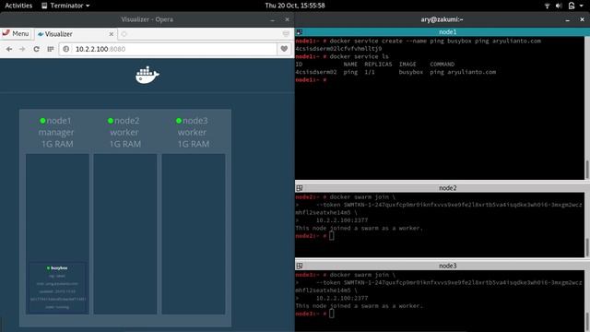This screenshot has height=332, width=590.
Task: Open the node2 terminal grouping icon
Action: pyautogui.click(x=299, y=188)
